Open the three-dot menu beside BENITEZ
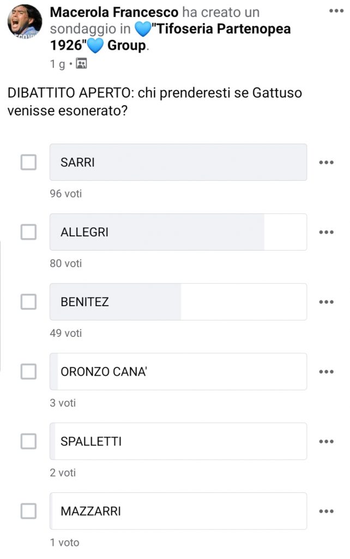The image size is (350, 559). [325, 302]
